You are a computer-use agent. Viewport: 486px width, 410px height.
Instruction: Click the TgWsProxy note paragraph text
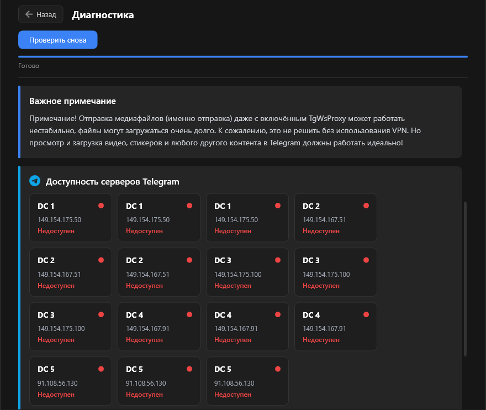(x=225, y=130)
